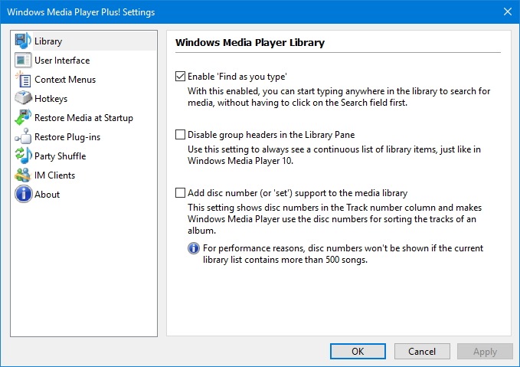Click the Apply button
Screen dimensions: 520x367
[485, 351]
